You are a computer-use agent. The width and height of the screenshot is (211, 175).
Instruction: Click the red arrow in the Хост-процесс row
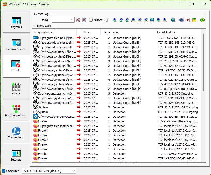(x=79, y=93)
